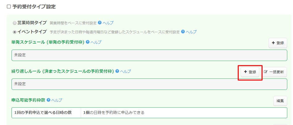
Task: Select the 営業時間タイプ radio button
Action: coord(15,23)
